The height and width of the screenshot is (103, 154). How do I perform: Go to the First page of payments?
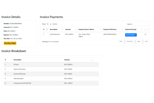click(121, 41)
